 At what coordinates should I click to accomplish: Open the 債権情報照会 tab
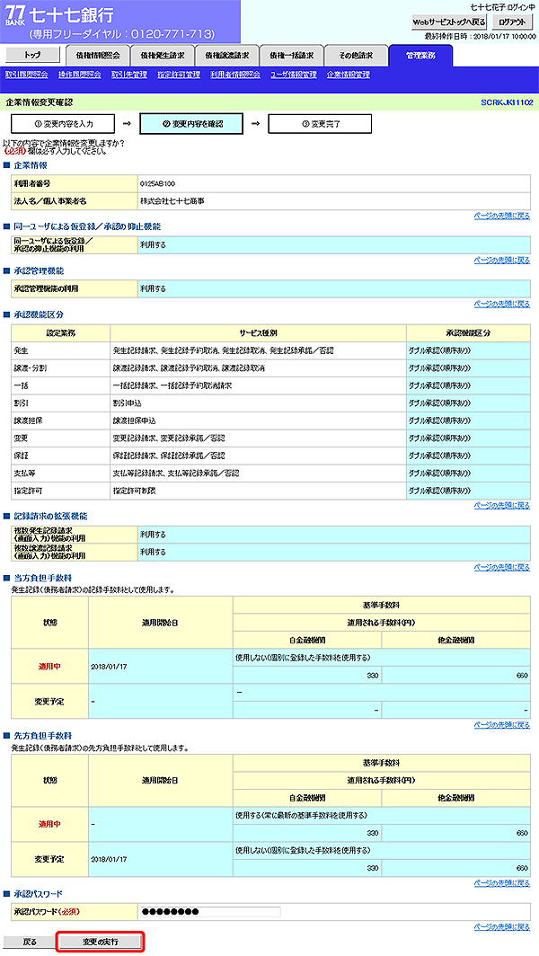click(98, 56)
